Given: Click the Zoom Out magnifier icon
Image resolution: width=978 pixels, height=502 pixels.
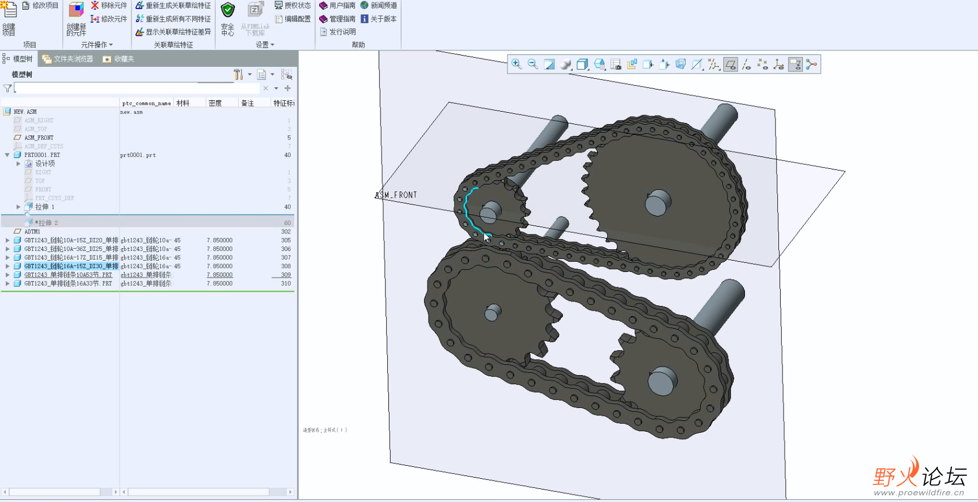Looking at the screenshot, I should coord(532,64).
